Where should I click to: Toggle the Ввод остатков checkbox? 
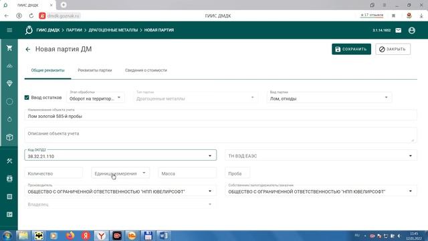pyautogui.click(x=27, y=98)
